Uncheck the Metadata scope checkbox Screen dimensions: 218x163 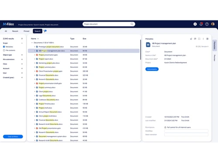4,47
